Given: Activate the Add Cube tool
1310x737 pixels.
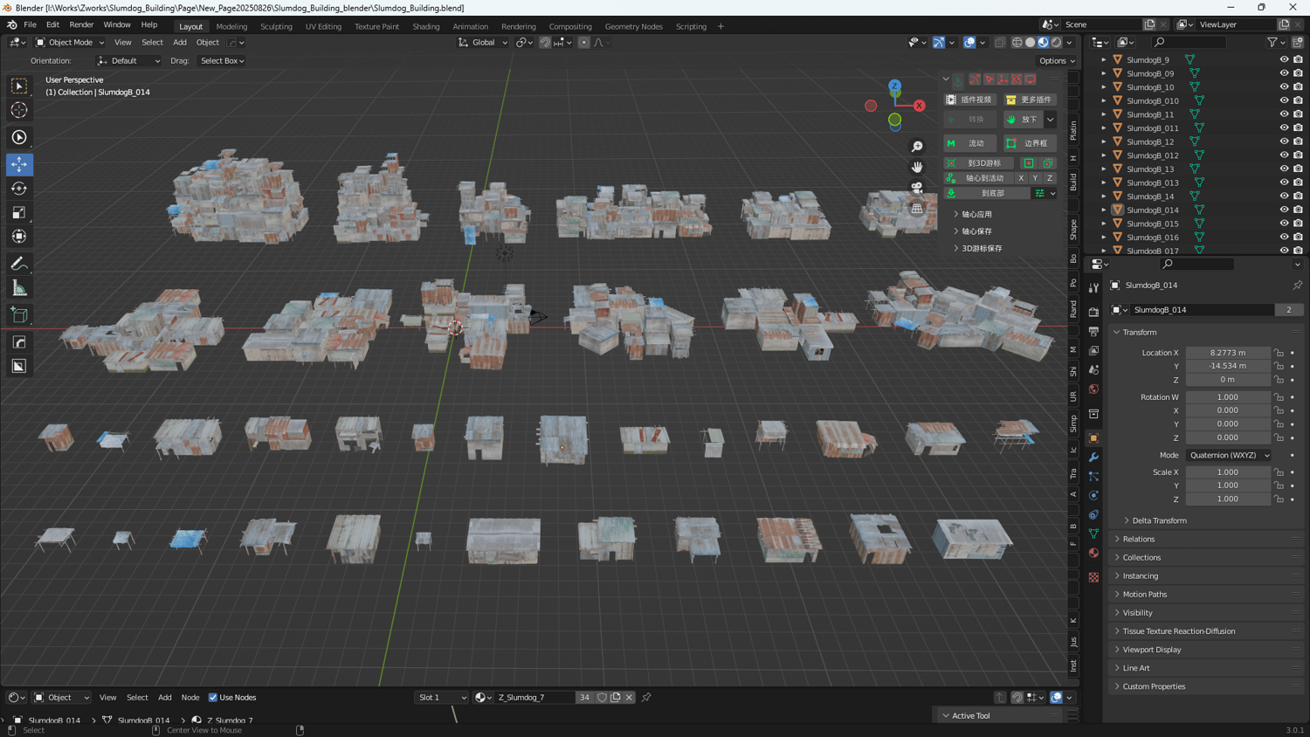Looking at the screenshot, I should (19, 315).
